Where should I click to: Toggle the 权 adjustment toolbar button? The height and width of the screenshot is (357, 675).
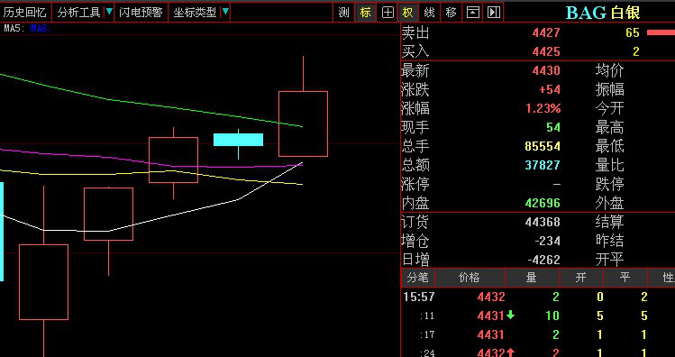408,13
